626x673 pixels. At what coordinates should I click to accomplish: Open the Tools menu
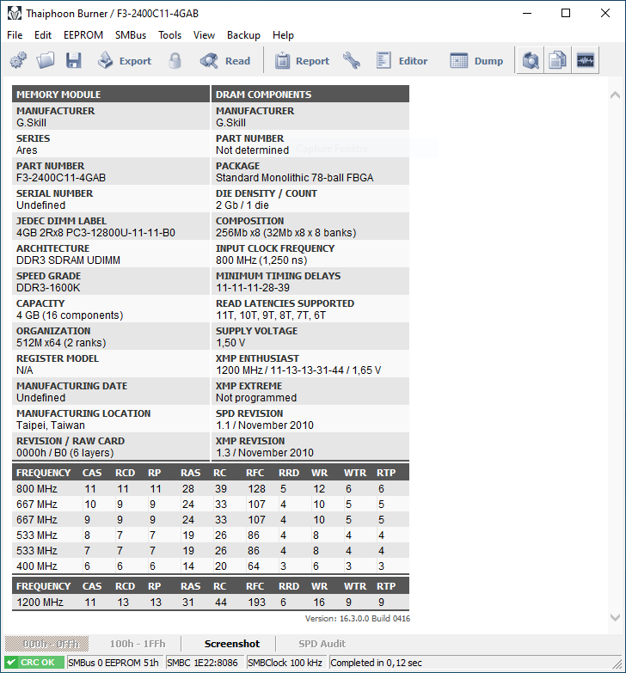[x=169, y=35]
